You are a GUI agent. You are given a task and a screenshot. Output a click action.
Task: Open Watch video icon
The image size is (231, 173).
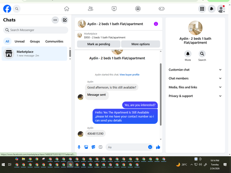pyautogui.click(x=114, y=9)
